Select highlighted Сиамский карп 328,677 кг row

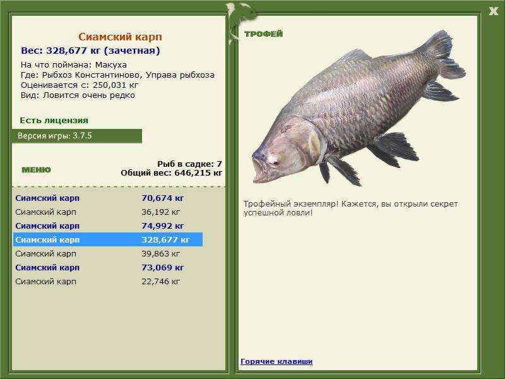pyautogui.click(x=107, y=240)
